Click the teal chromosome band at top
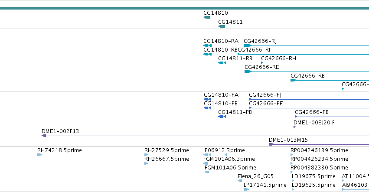Screen dimensions: 369x192 [x=185, y=8]
